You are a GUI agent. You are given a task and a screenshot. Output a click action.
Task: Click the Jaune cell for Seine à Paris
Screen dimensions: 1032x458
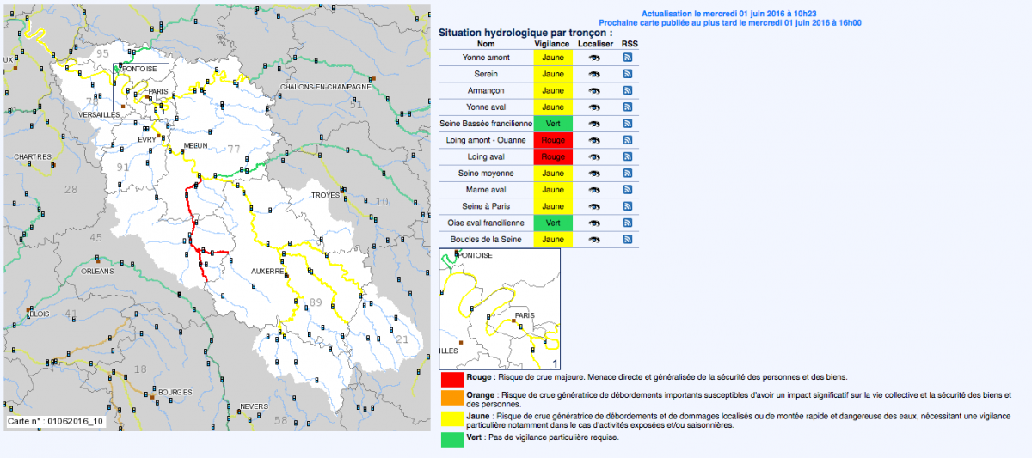(552, 206)
